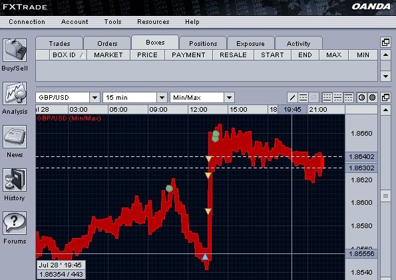
Task: Click the orange triangle marker just below the 1.86302 dashed line
Action: tap(208, 175)
